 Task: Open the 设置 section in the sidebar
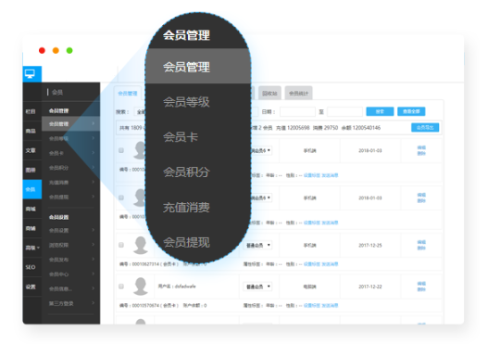(31, 287)
